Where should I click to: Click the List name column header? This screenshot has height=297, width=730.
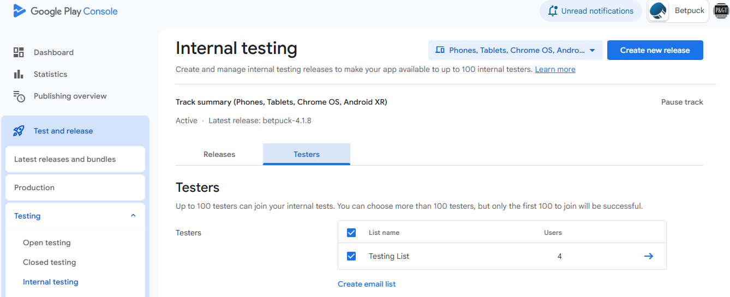click(384, 233)
